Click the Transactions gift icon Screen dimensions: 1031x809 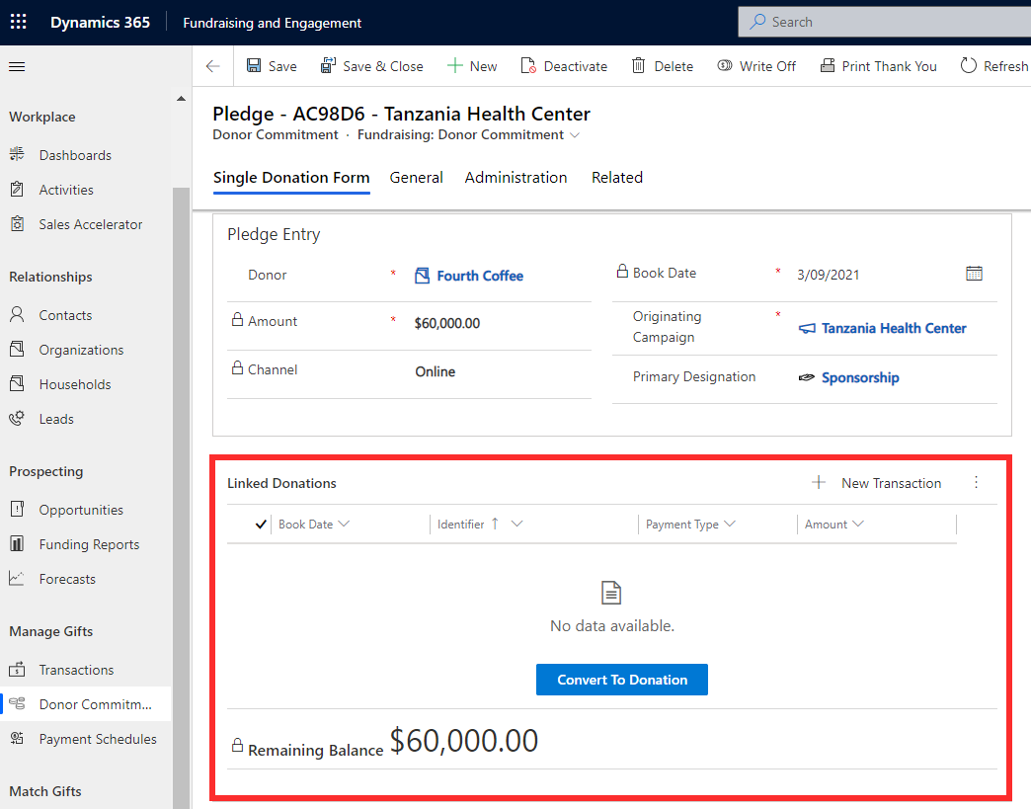click(17, 669)
